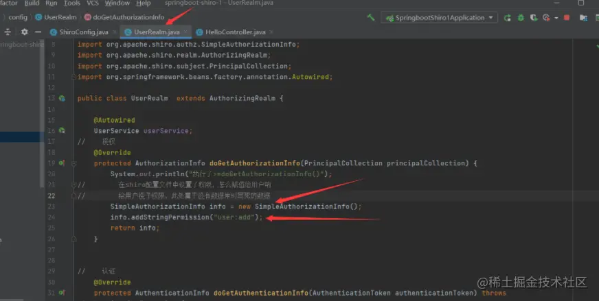
Task: Open the Build menu
Action: click(x=32, y=3)
